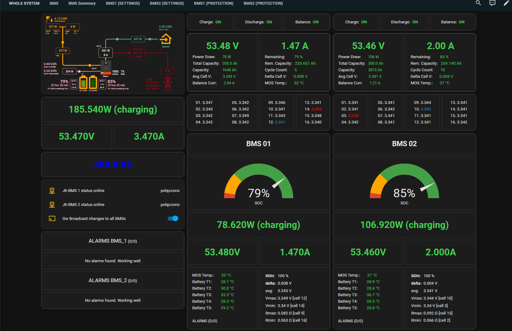
Task: Open the Assist chat icon
Action: pos(492,3)
